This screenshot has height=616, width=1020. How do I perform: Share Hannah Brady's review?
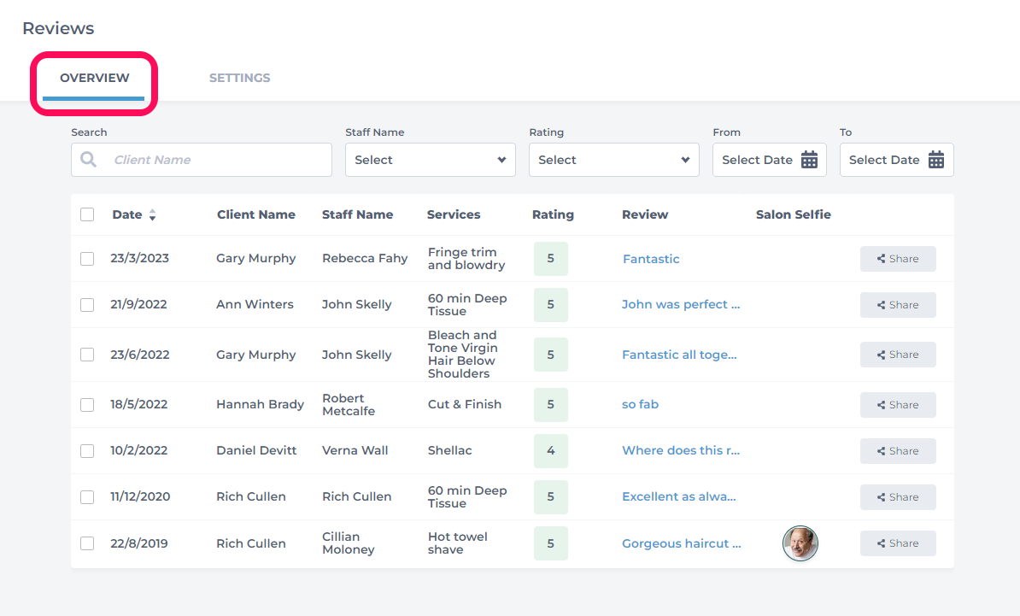[x=898, y=405]
